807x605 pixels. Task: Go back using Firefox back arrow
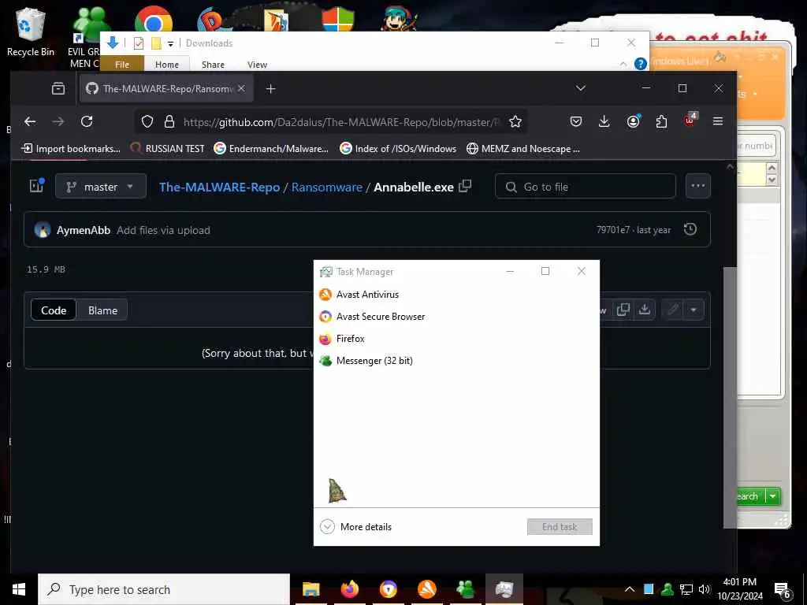(x=30, y=121)
